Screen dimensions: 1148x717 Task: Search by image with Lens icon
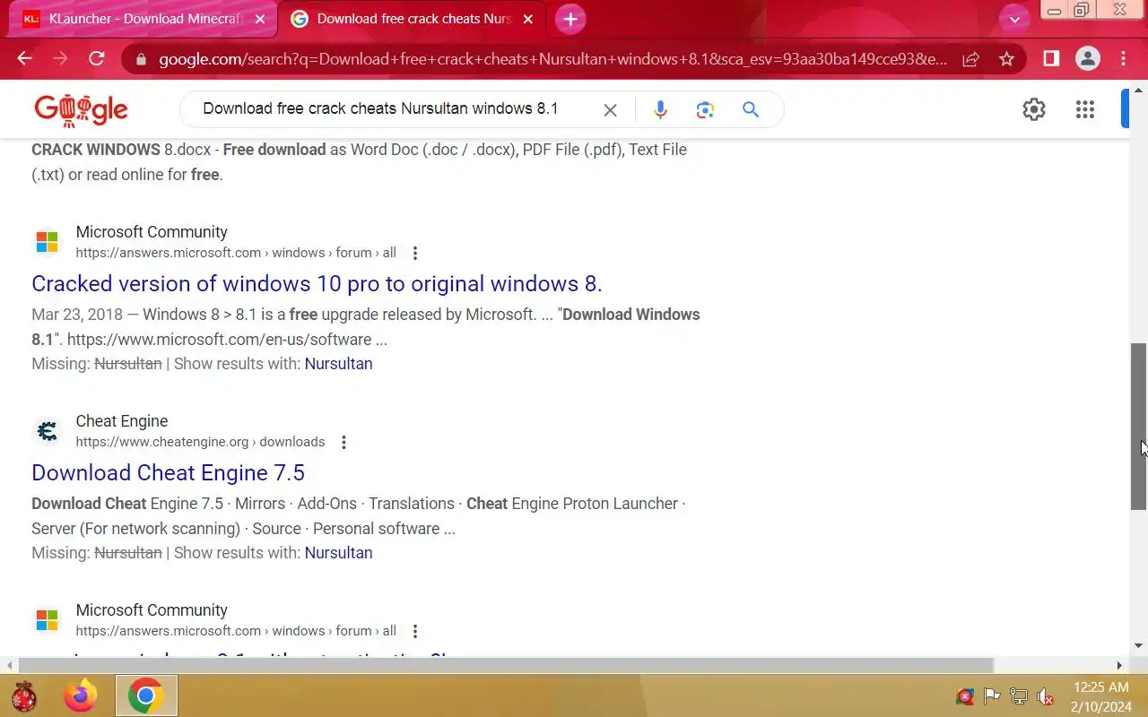pos(705,109)
